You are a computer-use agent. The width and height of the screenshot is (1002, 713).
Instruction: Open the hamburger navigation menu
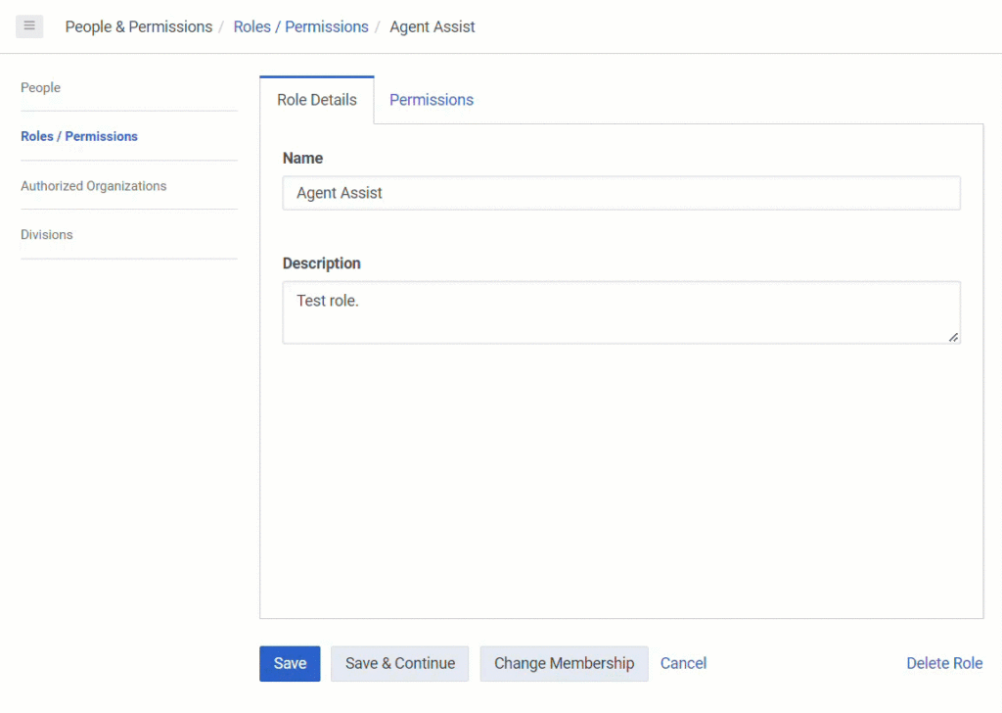pos(29,26)
